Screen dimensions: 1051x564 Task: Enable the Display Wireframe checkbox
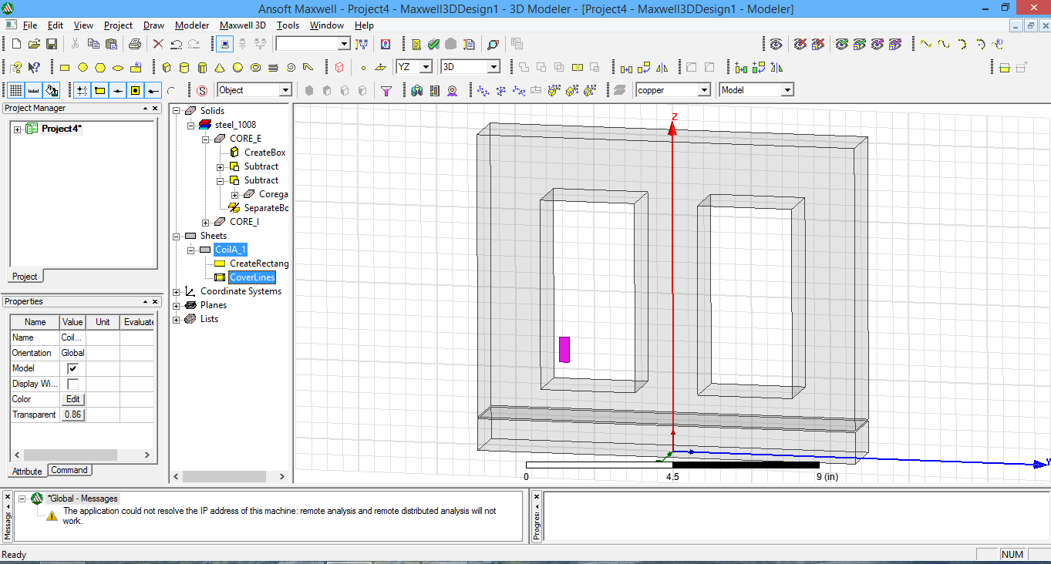click(x=73, y=384)
